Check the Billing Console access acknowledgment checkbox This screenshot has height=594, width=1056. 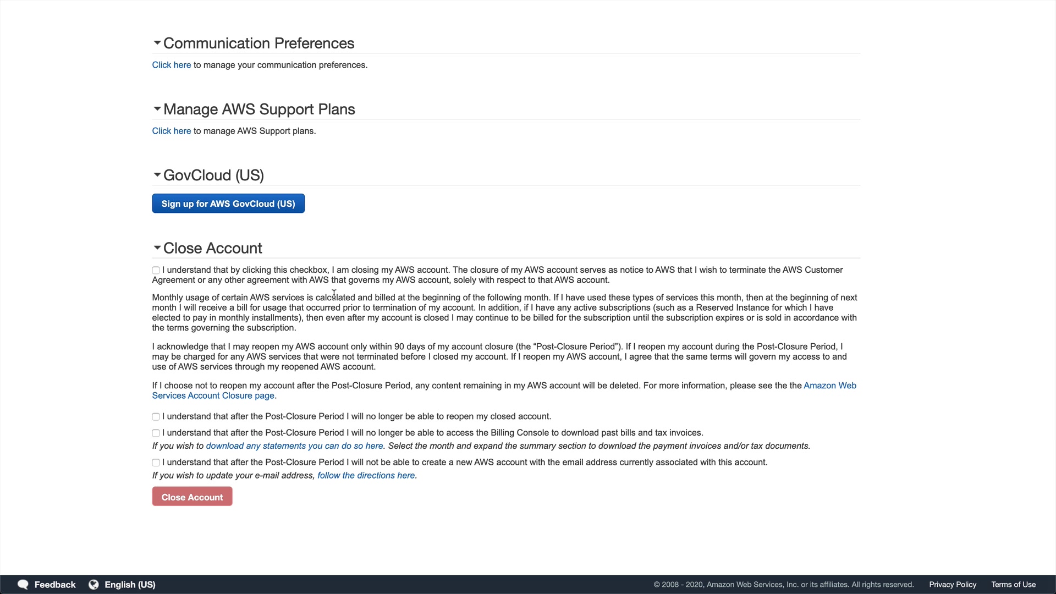[156, 433]
